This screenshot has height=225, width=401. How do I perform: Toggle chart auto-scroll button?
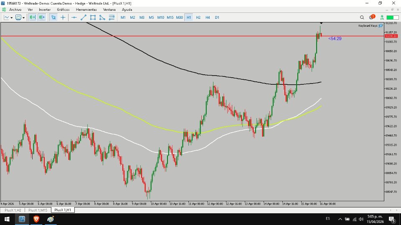33,18
